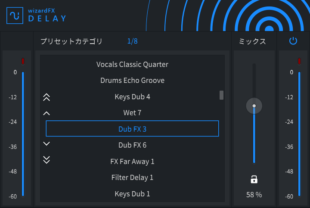Click the プリセットカテゴリ label
310x208 pixels.
pyautogui.click(x=71, y=41)
